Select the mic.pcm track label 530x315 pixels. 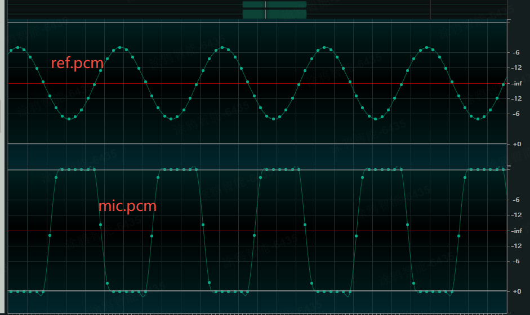127,206
